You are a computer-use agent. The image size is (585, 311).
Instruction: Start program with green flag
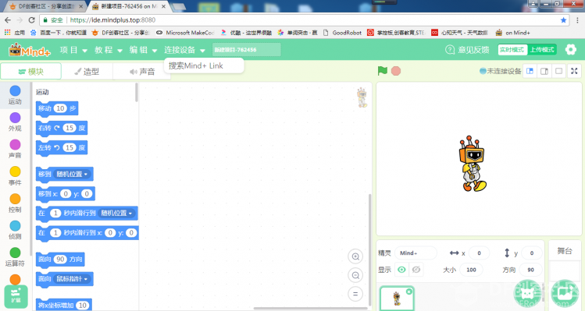point(383,71)
